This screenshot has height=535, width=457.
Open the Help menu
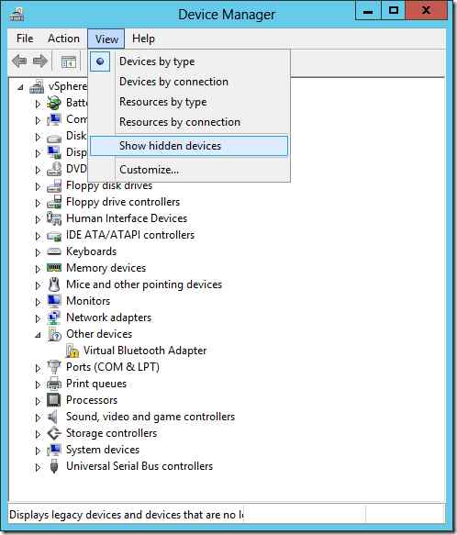(143, 39)
